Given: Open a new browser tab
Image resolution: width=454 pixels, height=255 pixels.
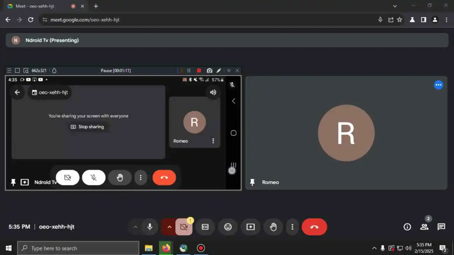Looking at the screenshot, I should coord(96,6).
